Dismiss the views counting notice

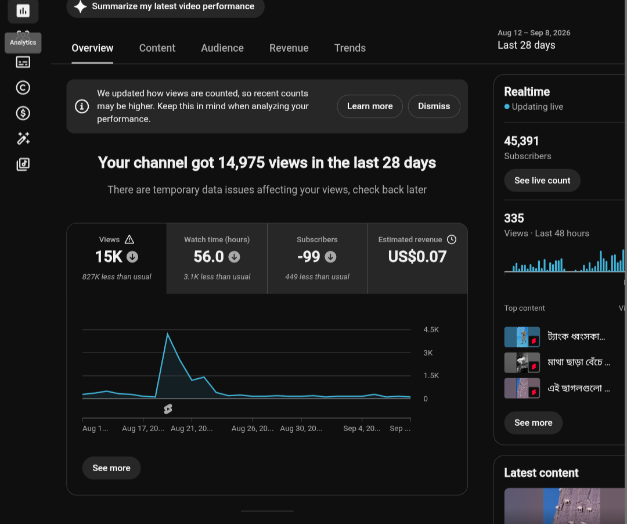coord(434,106)
